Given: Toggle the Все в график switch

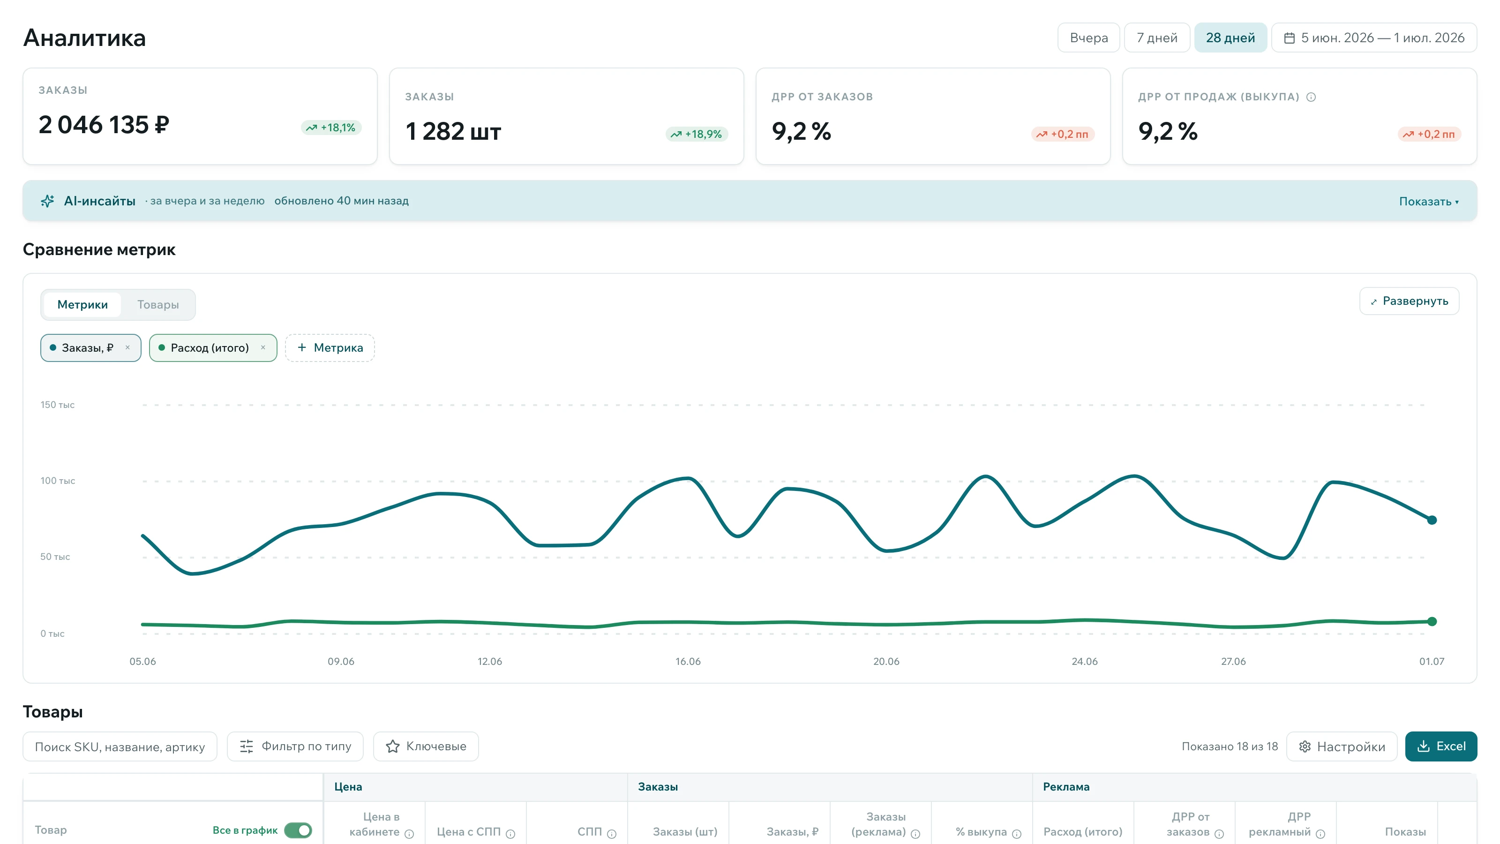Looking at the screenshot, I should (298, 830).
